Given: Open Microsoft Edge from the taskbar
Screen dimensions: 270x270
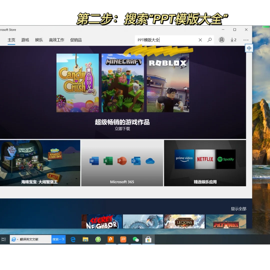Looking at the screenshot, I should point(73,239).
